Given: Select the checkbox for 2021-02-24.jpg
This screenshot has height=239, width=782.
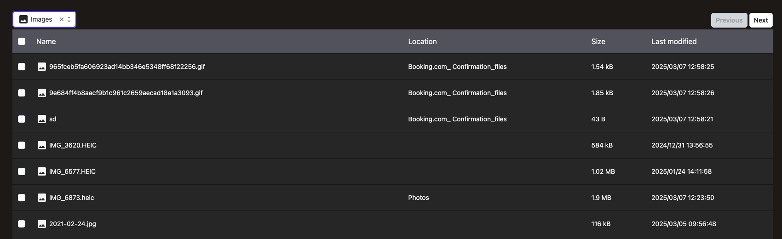Looking at the screenshot, I should [22, 224].
